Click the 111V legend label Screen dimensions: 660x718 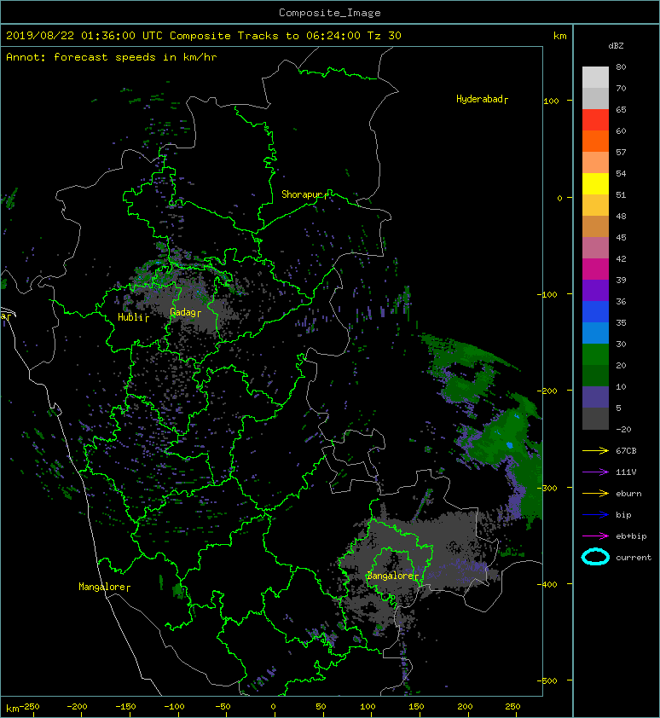(626, 472)
